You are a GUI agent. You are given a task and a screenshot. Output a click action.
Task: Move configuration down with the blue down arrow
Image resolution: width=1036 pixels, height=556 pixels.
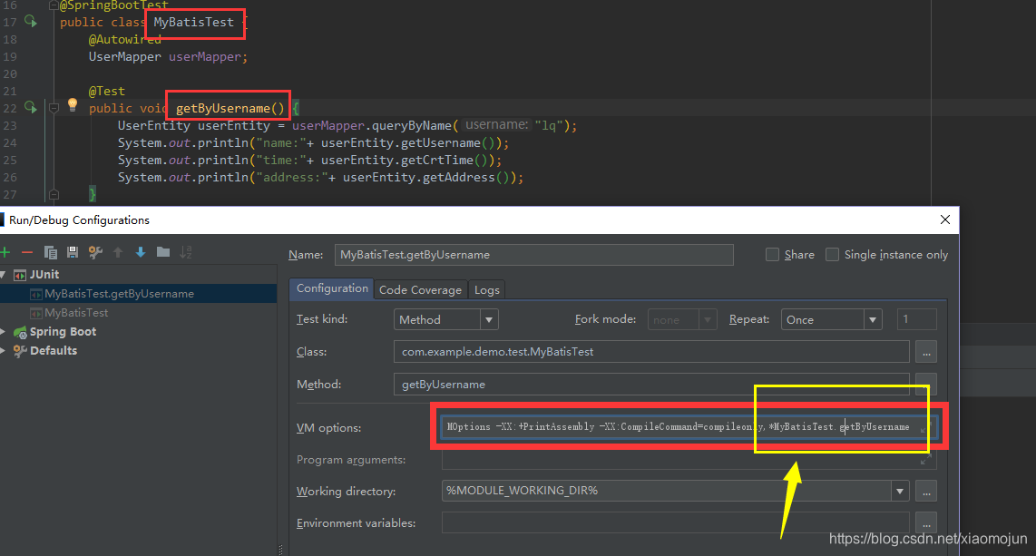pyautogui.click(x=140, y=252)
